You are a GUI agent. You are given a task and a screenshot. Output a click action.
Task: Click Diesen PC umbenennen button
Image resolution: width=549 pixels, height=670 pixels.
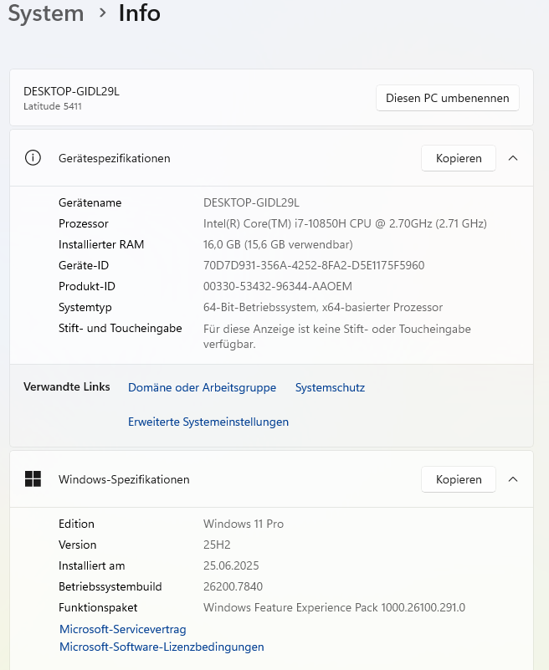(447, 98)
